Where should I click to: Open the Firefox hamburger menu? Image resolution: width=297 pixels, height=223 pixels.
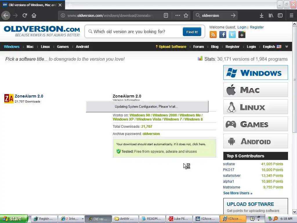291,15
